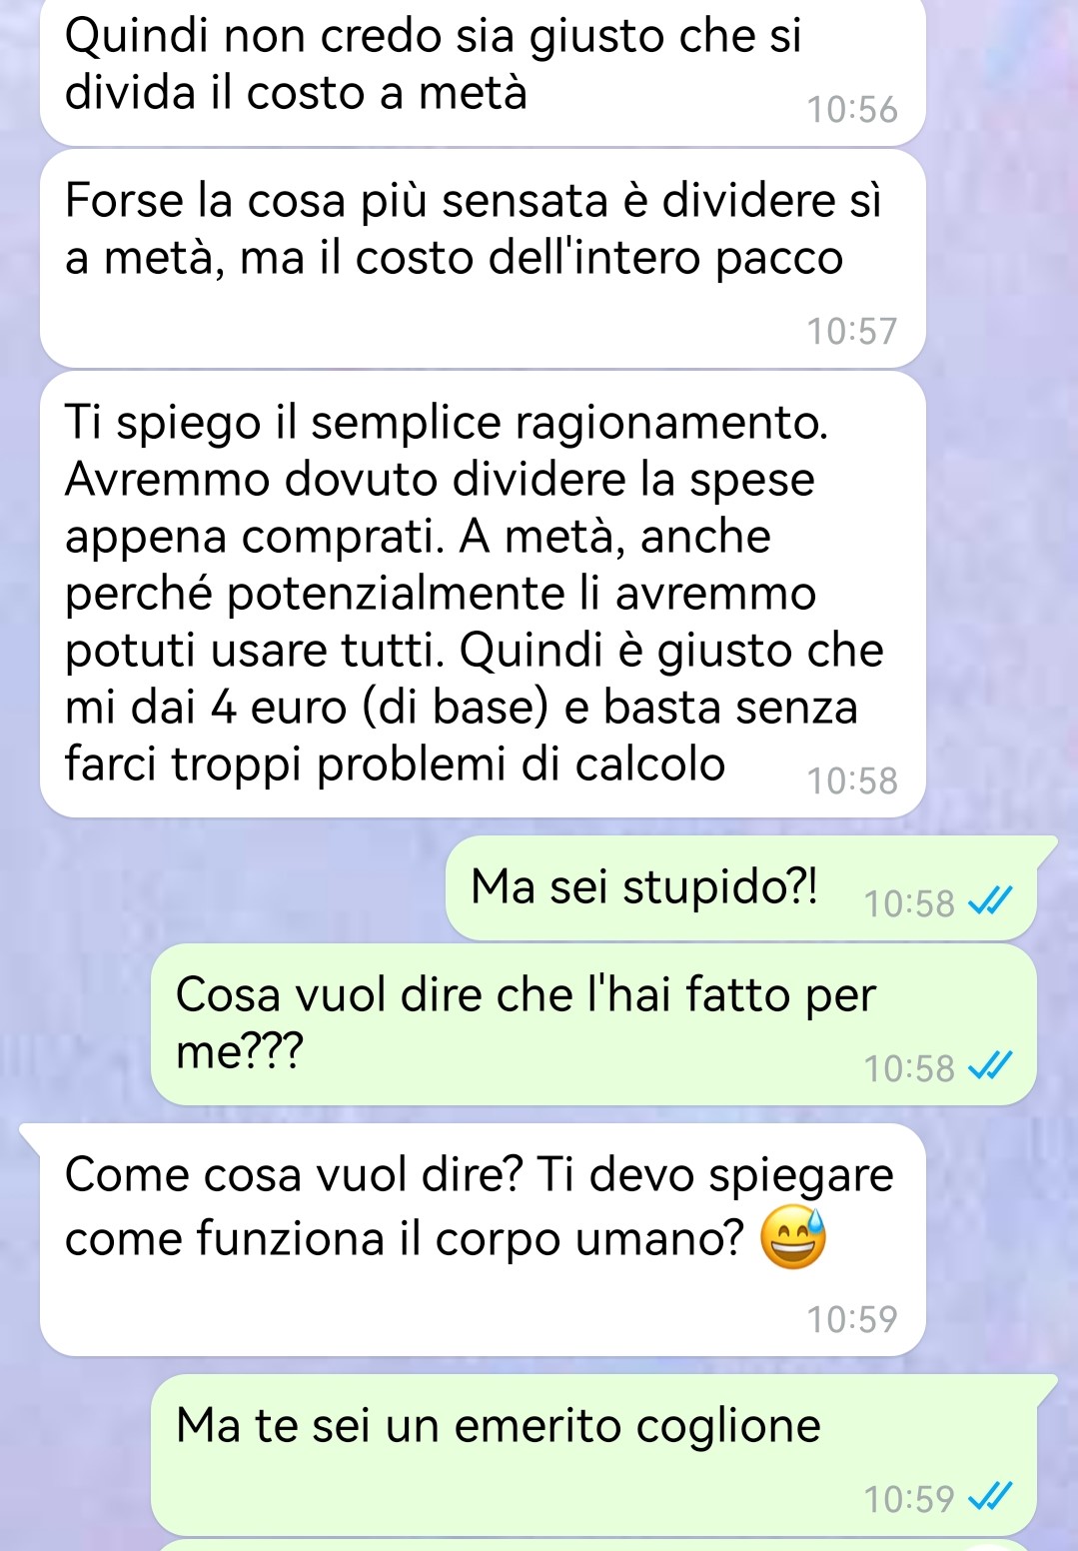The height and width of the screenshot is (1551, 1078).
Task: Tap the blue read checkmarks on 'Ma sei stupido?!'
Action: coord(991,902)
